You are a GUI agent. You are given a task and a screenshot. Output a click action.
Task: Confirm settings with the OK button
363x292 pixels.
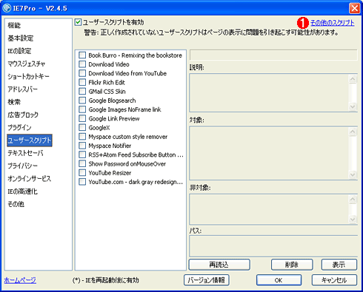279,280
